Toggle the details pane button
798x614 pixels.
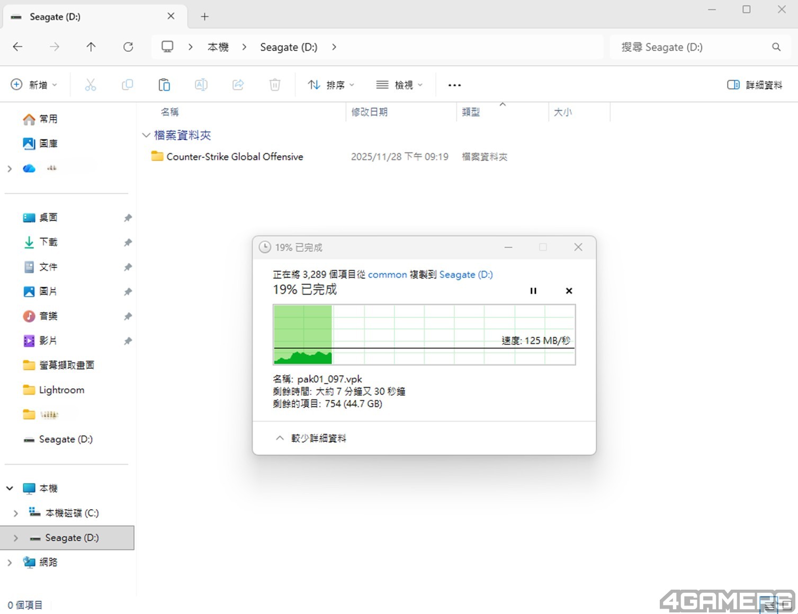(x=755, y=85)
